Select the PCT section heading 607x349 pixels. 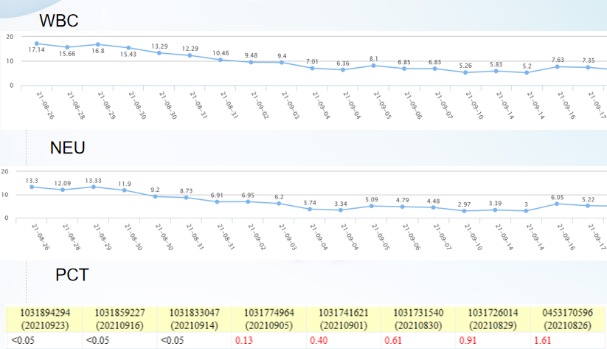click(x=72, y=275)
